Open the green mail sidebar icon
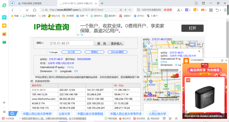 4,42
